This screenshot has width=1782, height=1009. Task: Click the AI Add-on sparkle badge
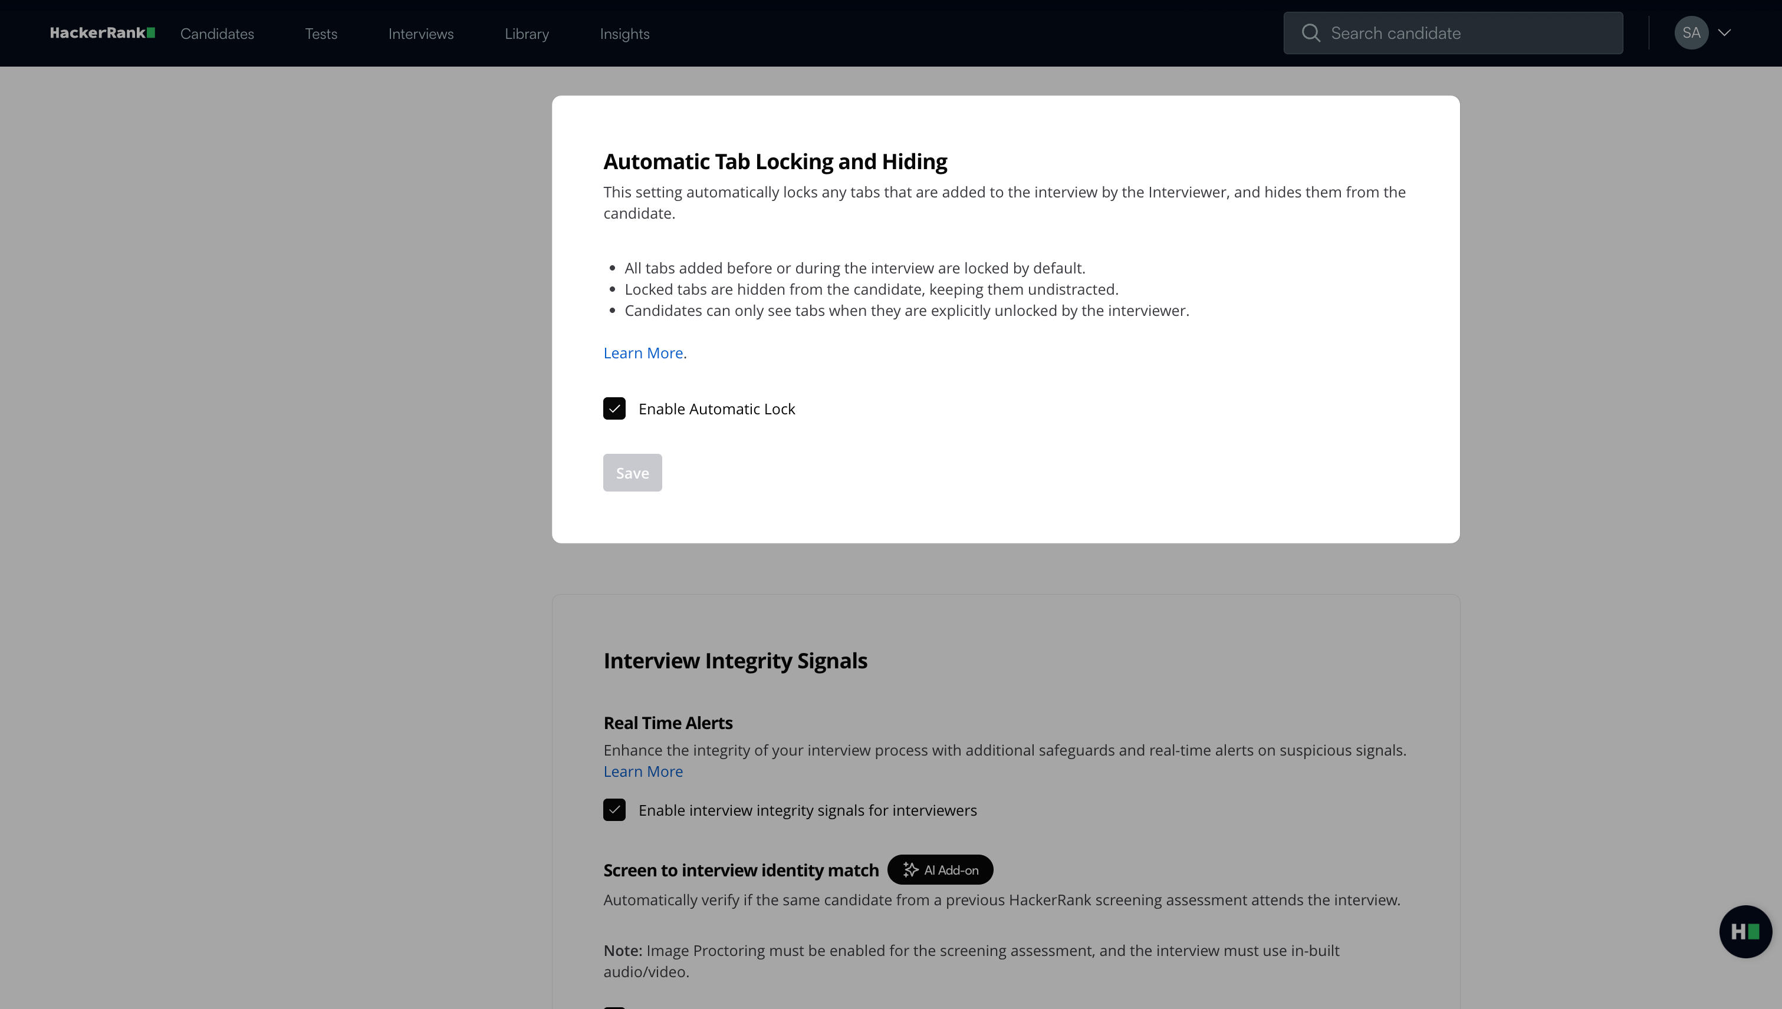click(939, 870)
